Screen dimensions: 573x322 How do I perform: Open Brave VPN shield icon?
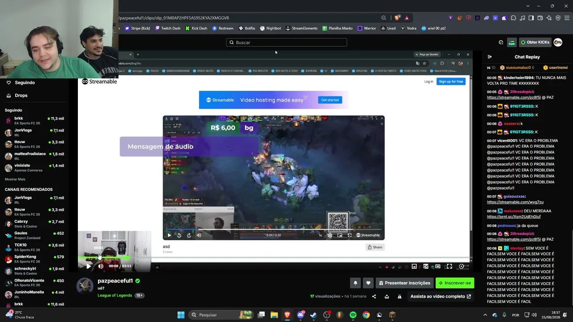558,18
